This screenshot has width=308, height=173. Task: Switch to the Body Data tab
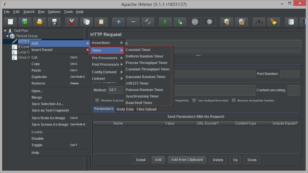pos(125,109)
